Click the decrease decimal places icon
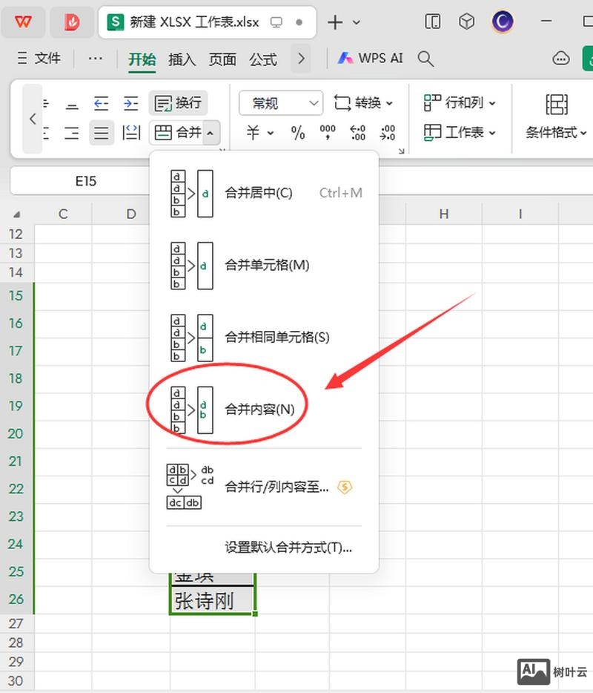Viewport: 593px width, 693px height. click(387, 133)
